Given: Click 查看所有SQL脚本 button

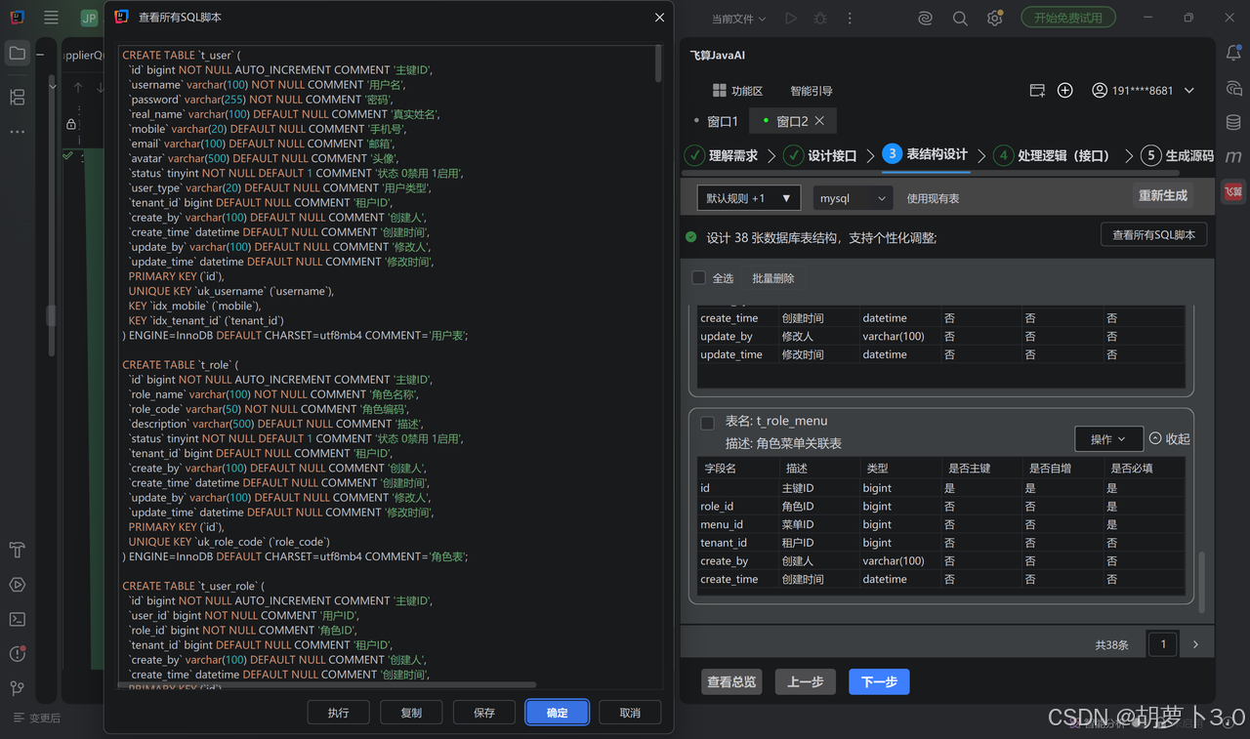Looking at the screenshot, I should [1154, 235].
